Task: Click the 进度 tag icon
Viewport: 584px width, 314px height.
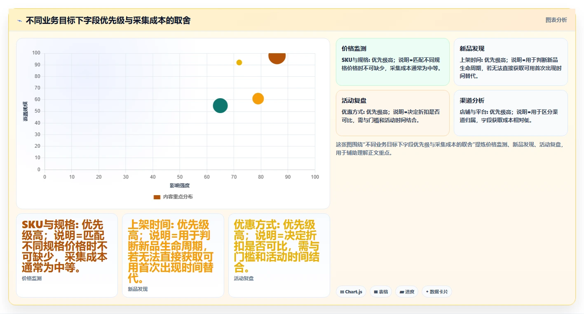Action: click(401, 292)
